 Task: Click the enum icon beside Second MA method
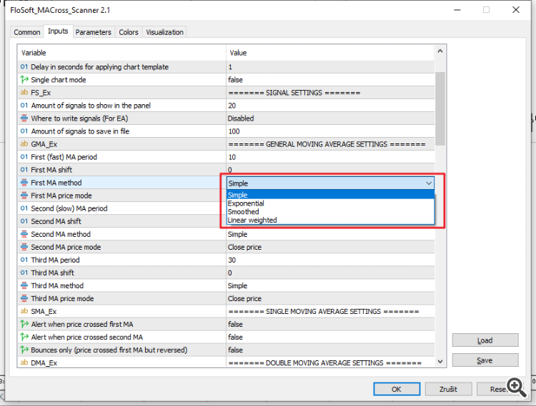24,234
